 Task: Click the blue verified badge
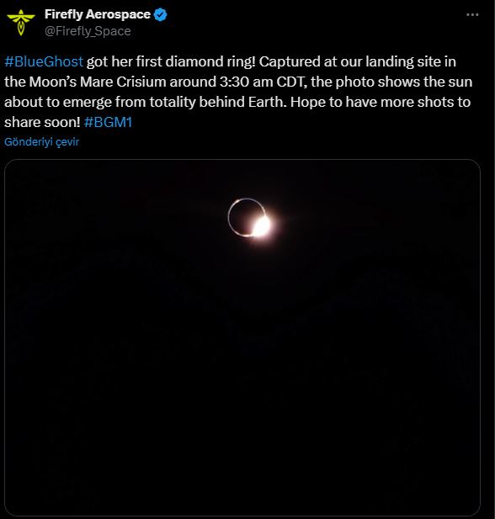tap(161, 14)
